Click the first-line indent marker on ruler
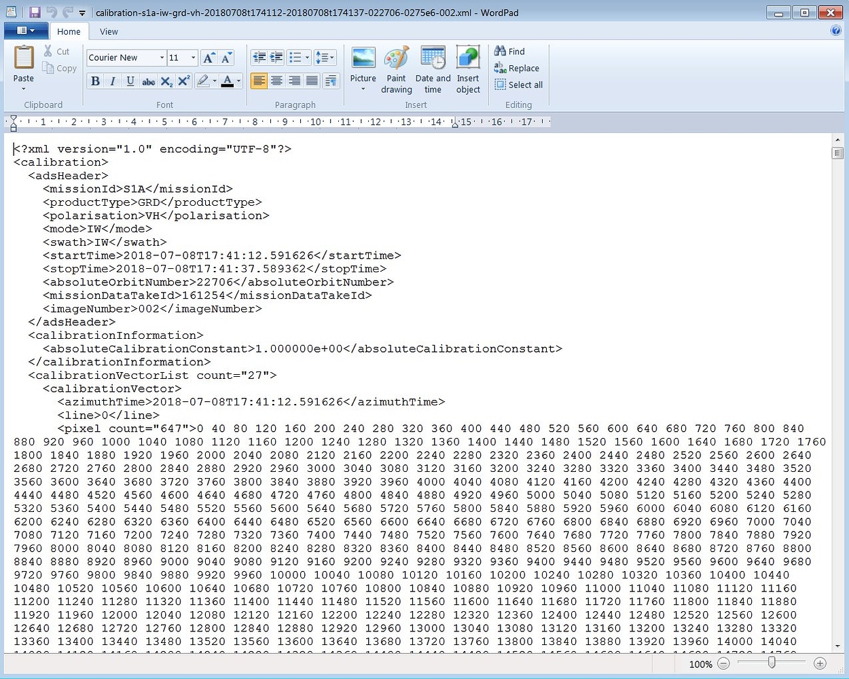The height and width of the screenshot is (679, 849). coord(14,118)
